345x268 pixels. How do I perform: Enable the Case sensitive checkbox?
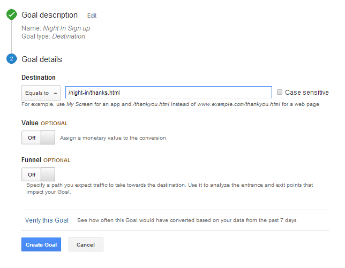280,92
